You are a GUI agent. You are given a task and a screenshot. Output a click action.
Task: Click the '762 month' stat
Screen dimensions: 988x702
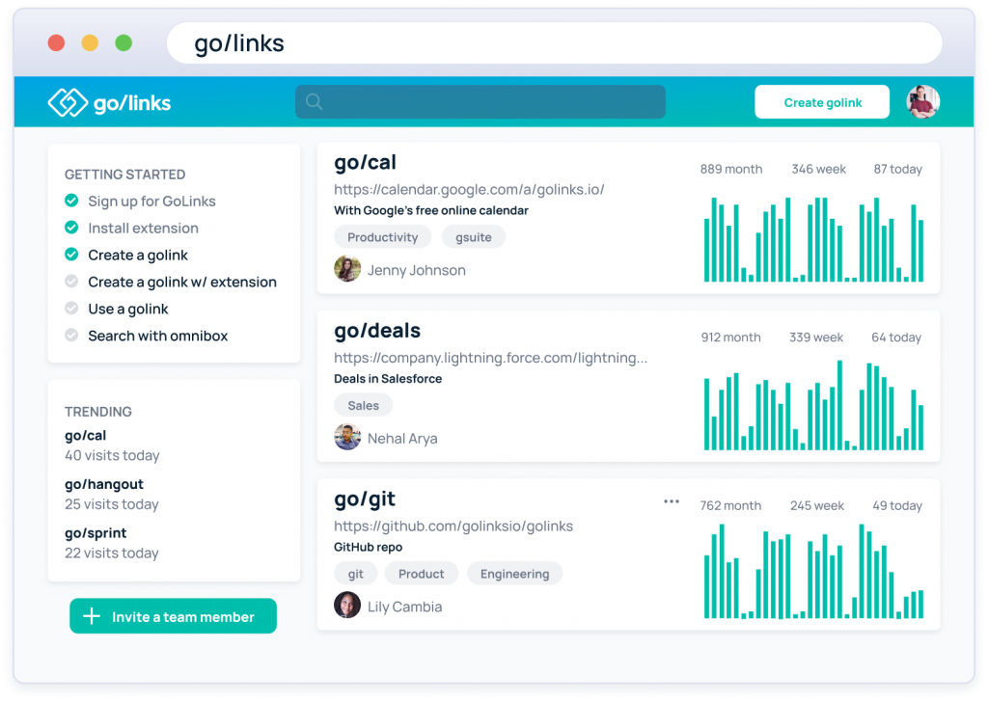(731, 505)
